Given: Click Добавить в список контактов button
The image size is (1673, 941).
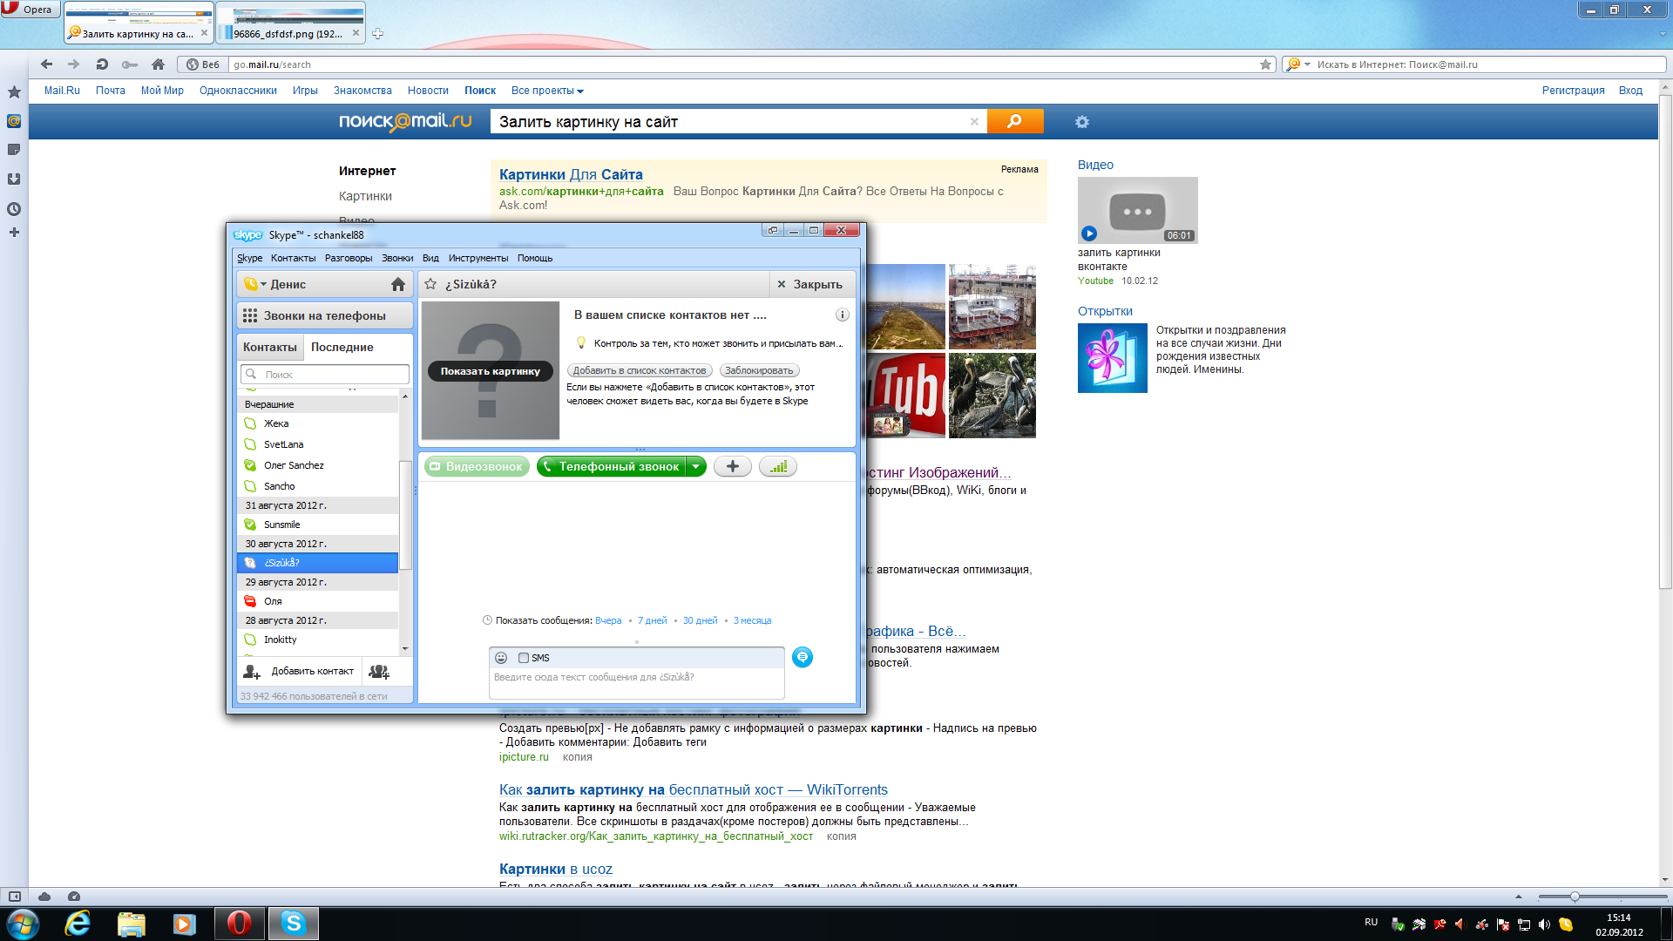Looking at the screenshot, I should pyautogui.click(x=640, y=370).
